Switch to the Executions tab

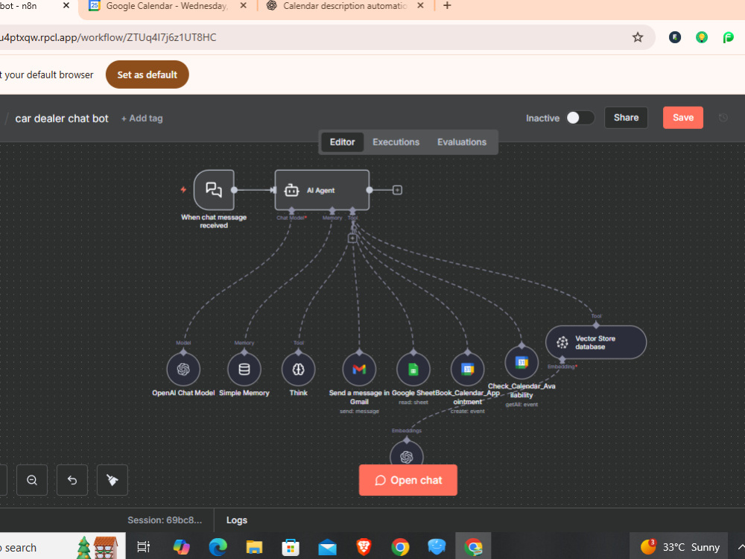coord(396,142)
